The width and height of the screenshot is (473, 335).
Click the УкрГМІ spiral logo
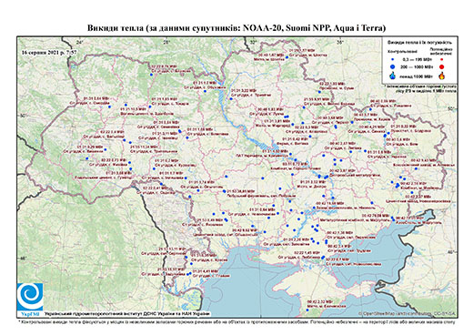(30, 297)
